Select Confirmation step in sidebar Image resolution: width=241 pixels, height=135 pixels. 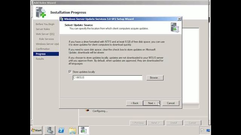click(x=43, y=49)
